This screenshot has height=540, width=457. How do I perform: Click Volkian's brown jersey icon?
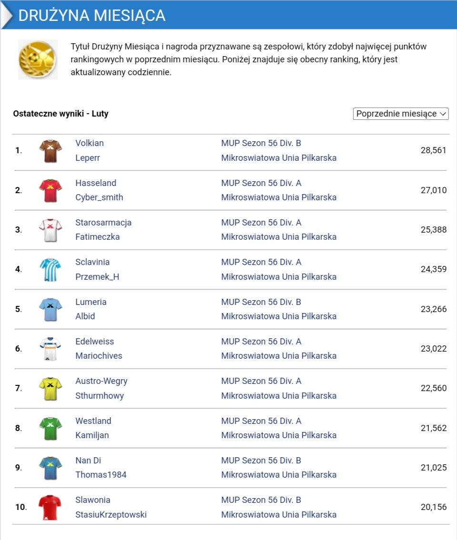pos(50,151)
